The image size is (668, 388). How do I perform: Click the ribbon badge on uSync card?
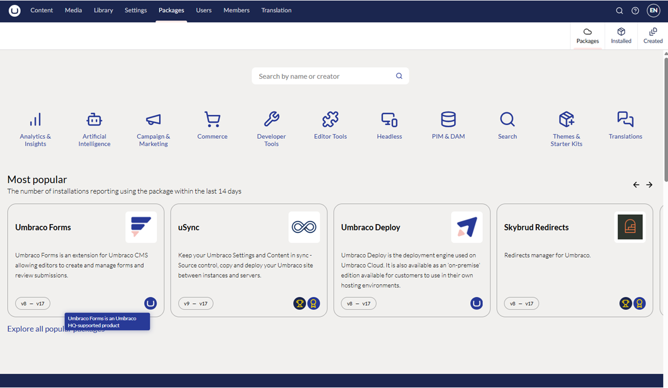tap(313, 303)
